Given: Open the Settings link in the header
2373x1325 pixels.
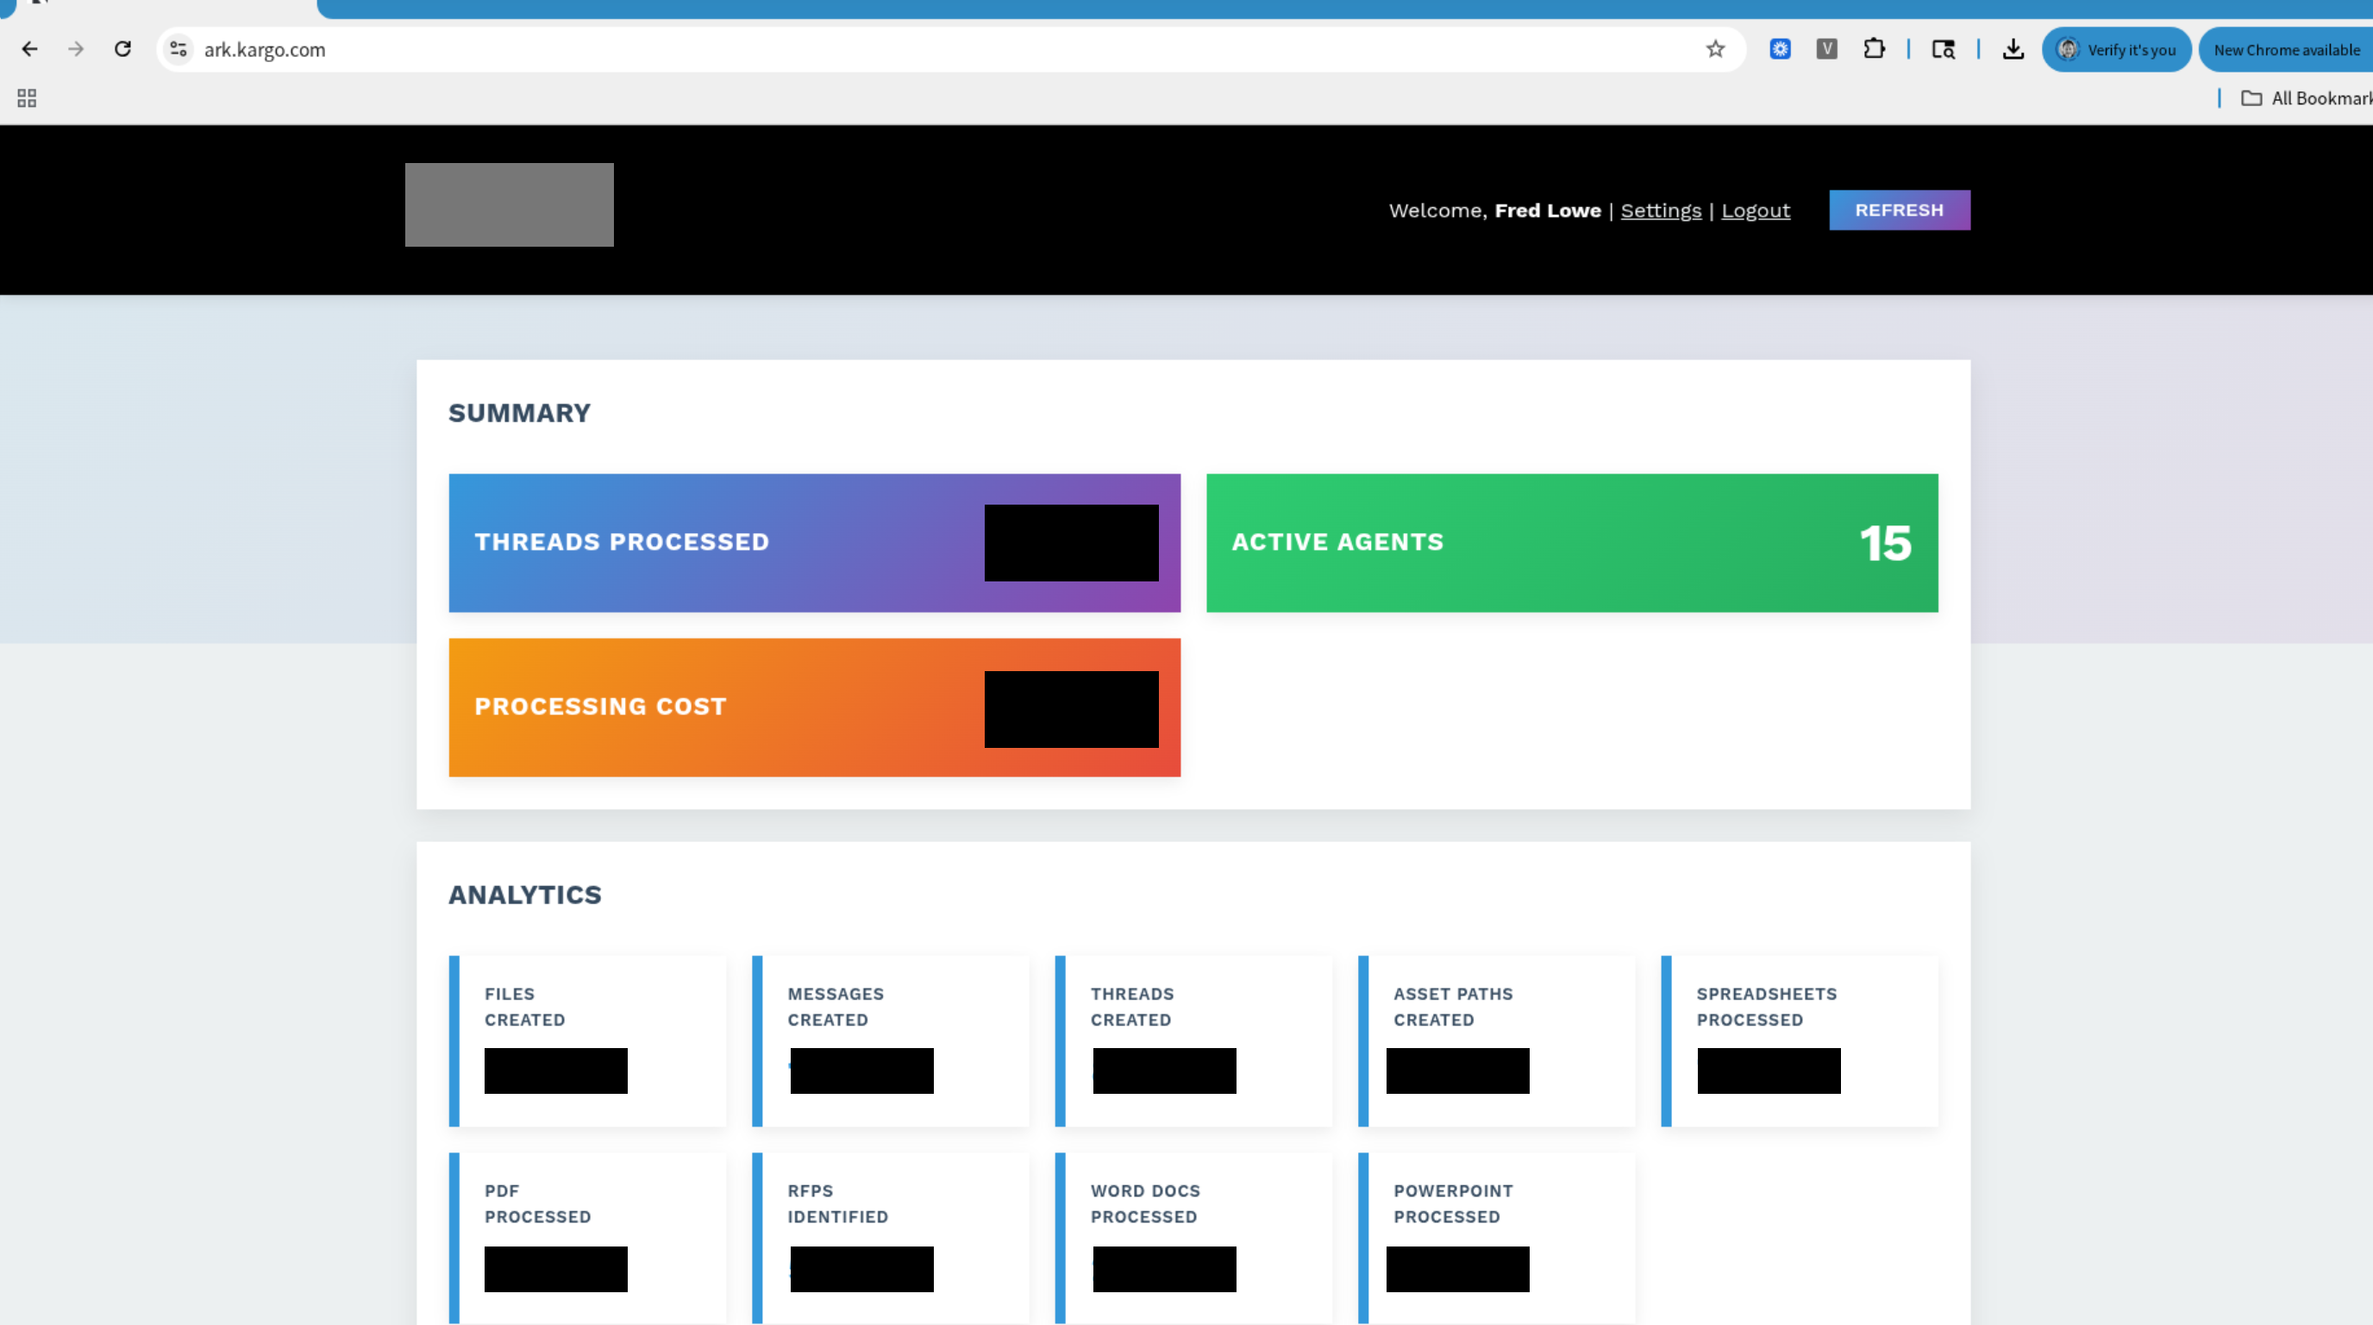Looking at the screenshot, I should [x=1660, y=210].
